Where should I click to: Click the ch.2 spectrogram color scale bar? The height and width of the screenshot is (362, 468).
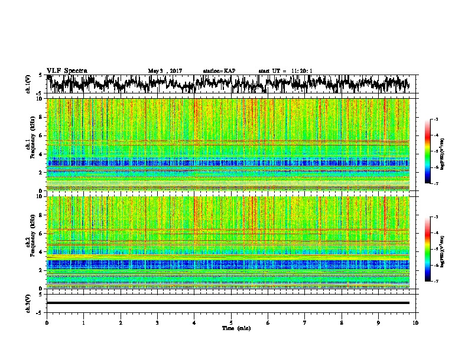coord(427,249)
